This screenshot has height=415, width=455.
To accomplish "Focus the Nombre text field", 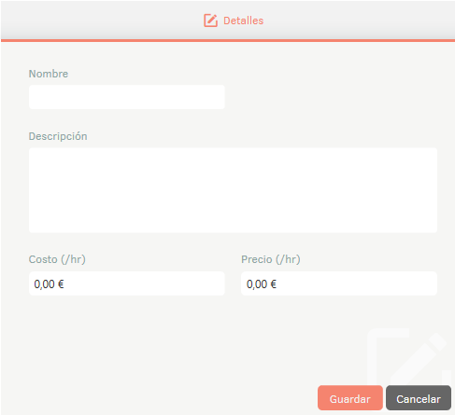I will coord(127,97).
